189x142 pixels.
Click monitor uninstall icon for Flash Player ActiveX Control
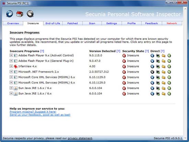tap(158, 55)
